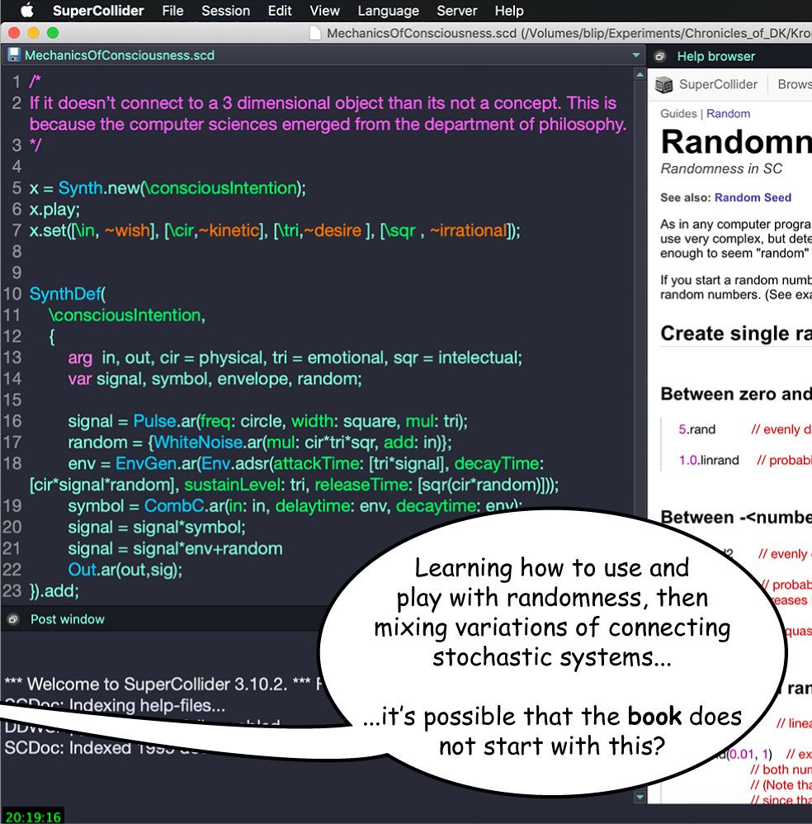The image size is (812, 824).
Task: Click the SuperCollider cube home icon
Action: pos(664,84)
